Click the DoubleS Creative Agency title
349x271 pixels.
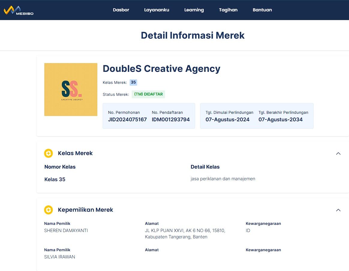point(161,69)
